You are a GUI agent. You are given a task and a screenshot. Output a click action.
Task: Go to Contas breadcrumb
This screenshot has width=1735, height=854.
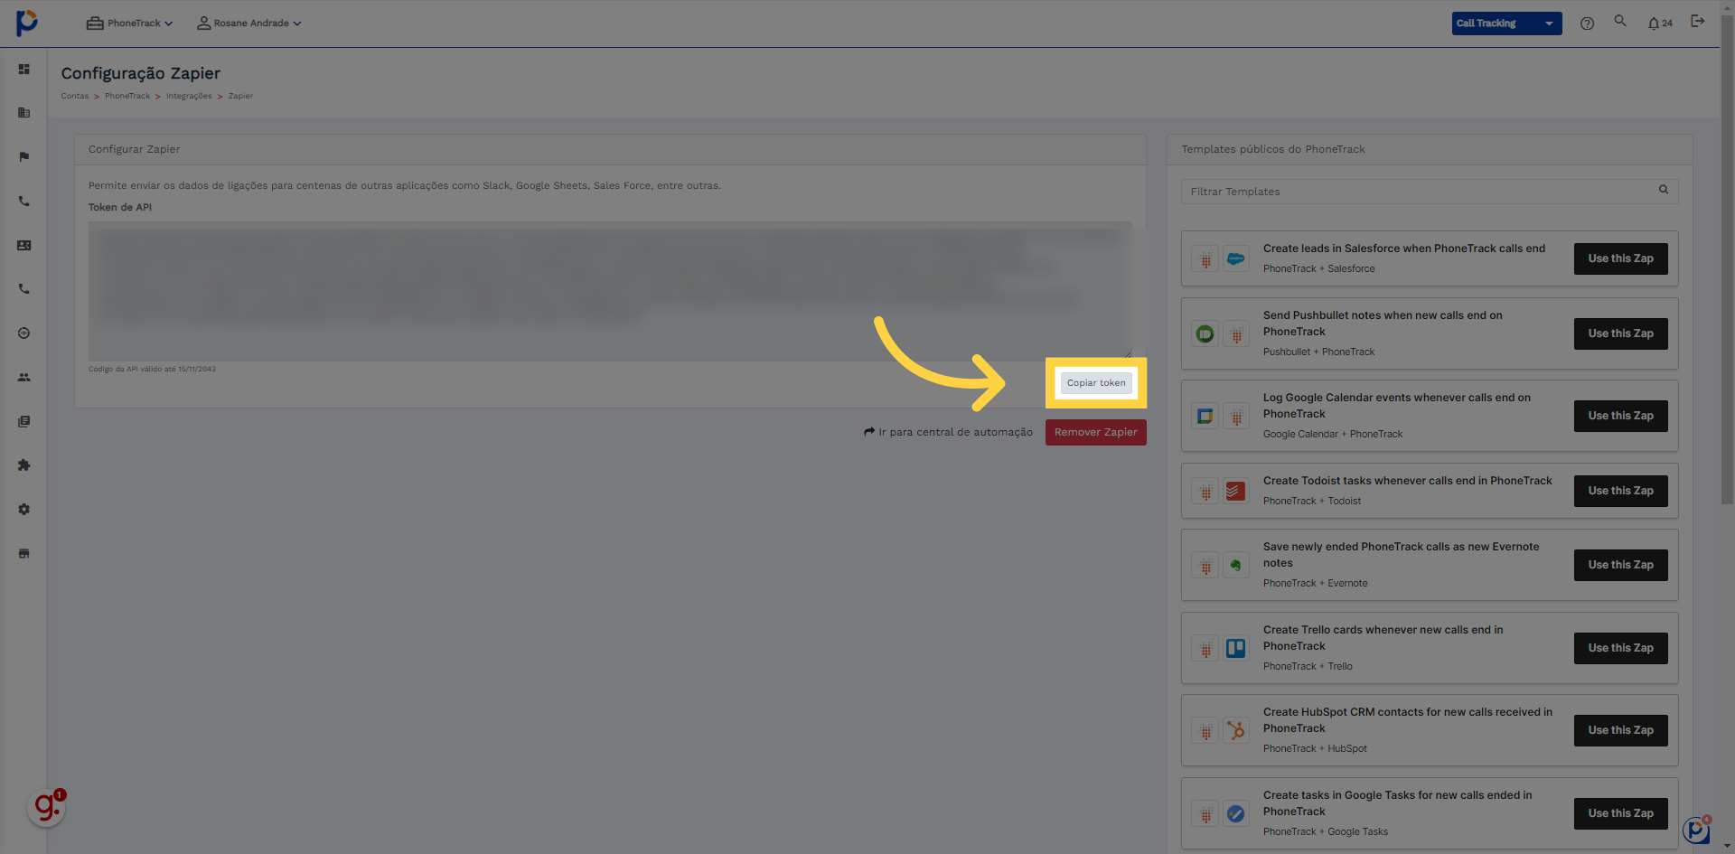click(75, 96)
